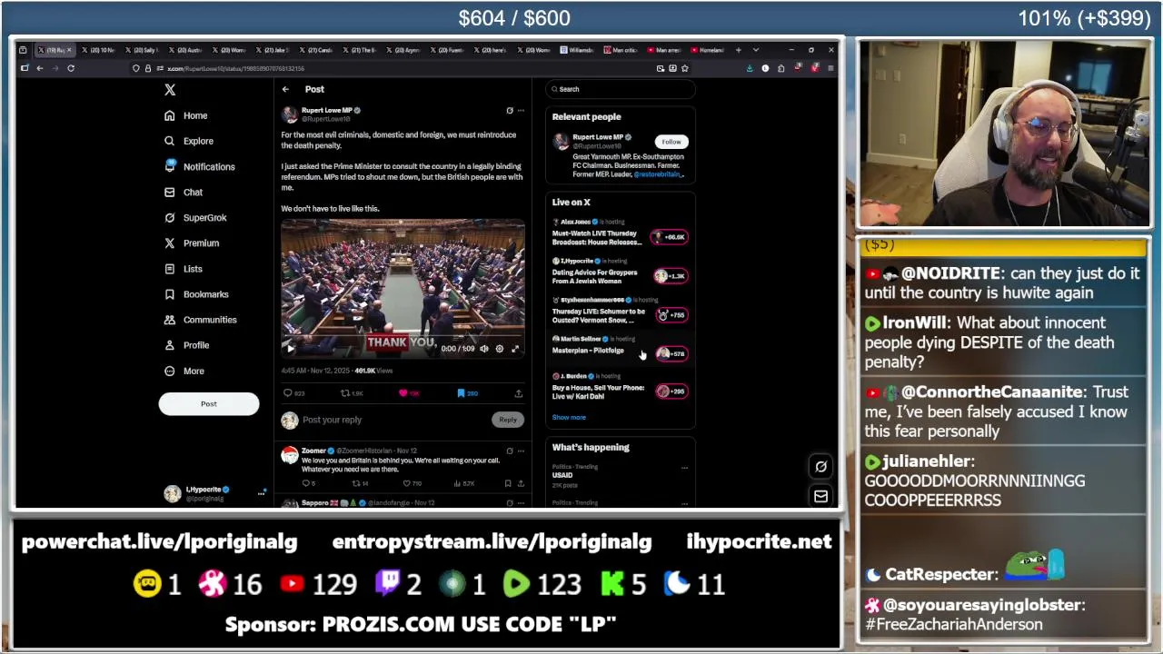The width and height of the screenshot is (1163, 654).
Task: Open views stats on Zoomer's reply
Action: 466,483
